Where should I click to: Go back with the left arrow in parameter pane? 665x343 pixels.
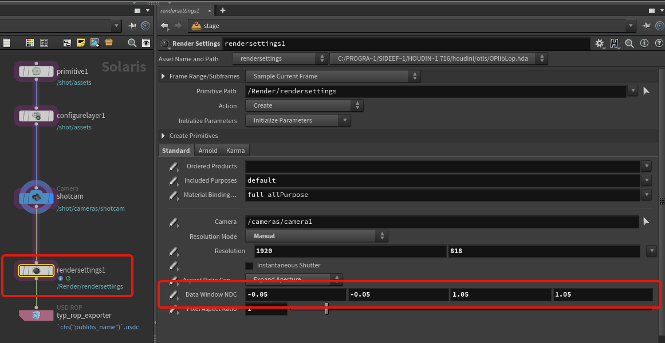point(164,26)
